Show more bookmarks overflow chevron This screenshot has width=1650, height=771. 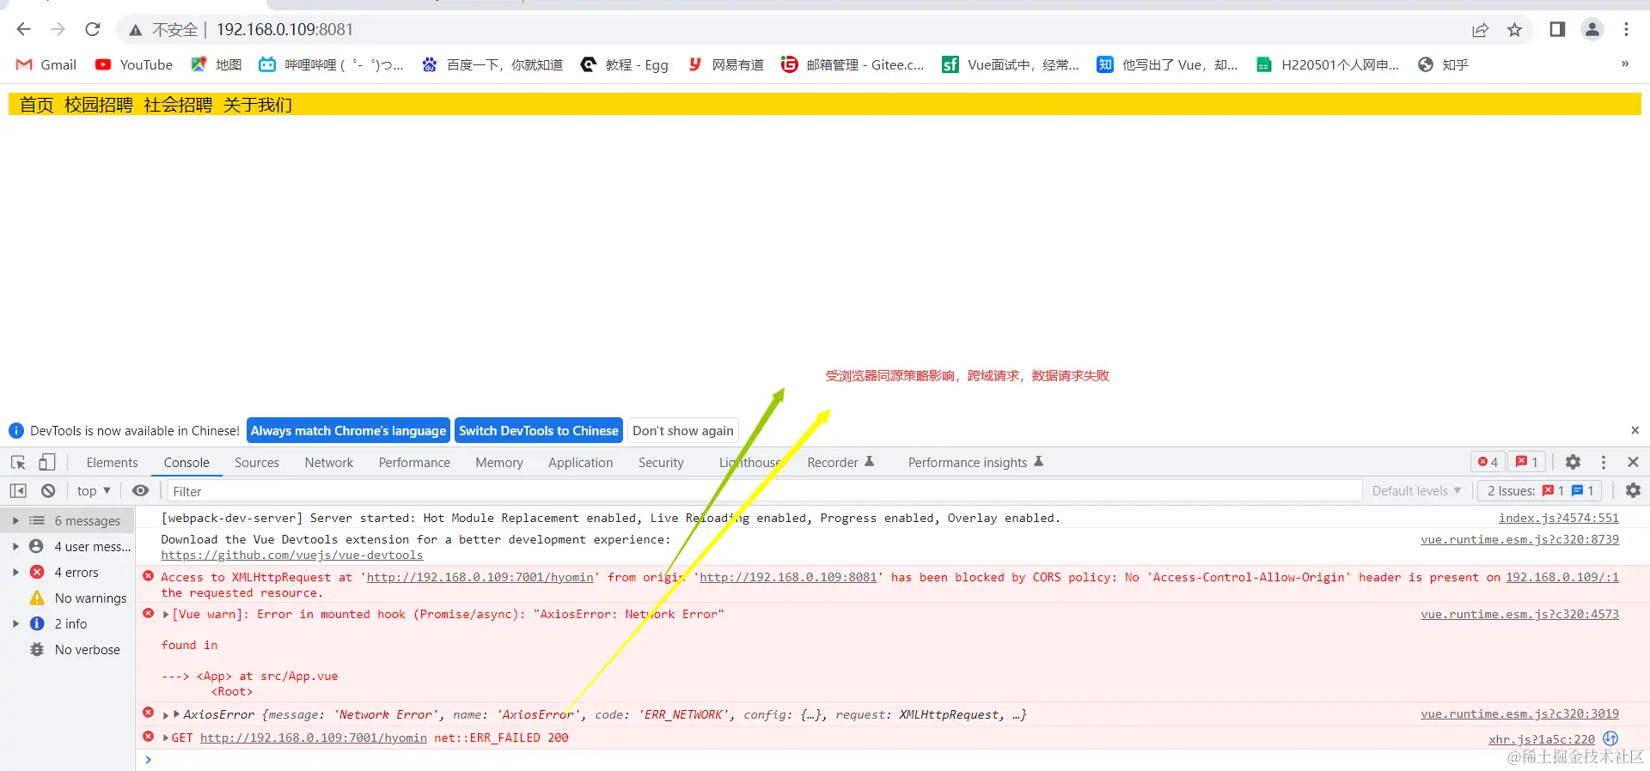(1624, 64)
